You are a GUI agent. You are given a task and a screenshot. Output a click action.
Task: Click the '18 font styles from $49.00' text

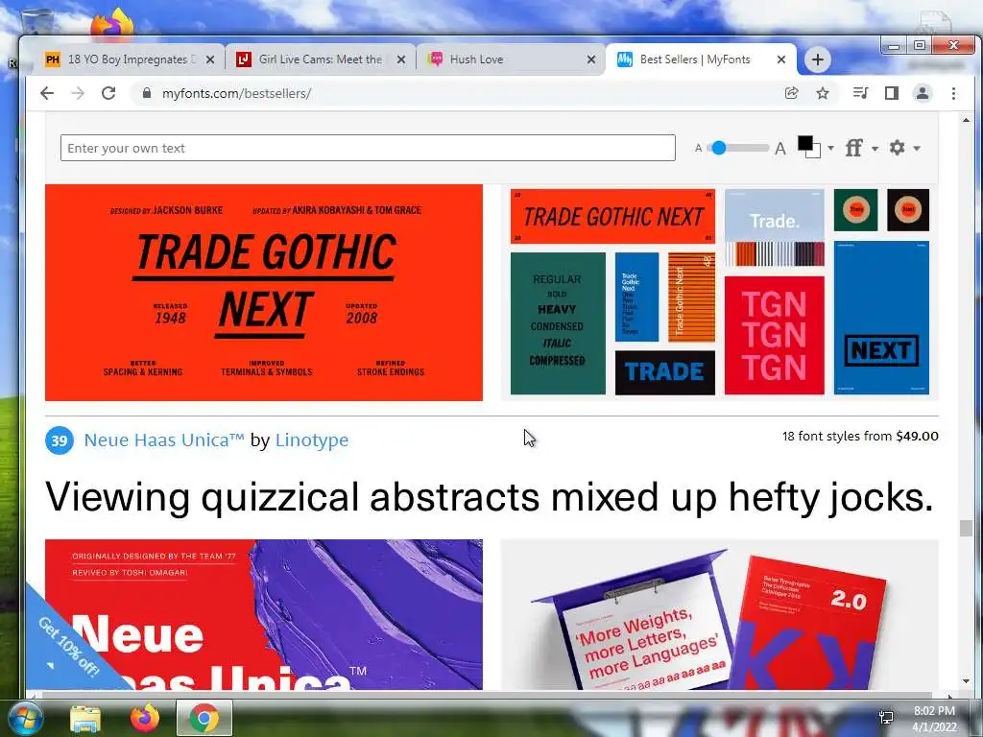pos(860,437)
